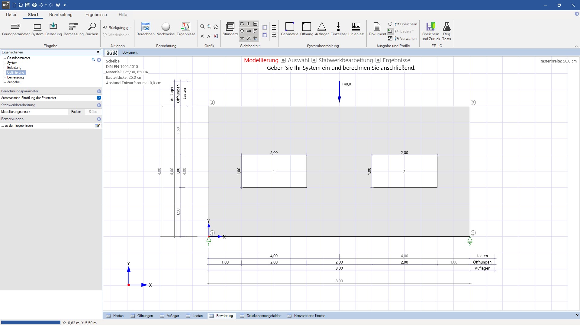Click the Speichern und Zurück icon
The height and width of the screenshot is (326, 580).
pyautogui.click(x=431, y=27)
